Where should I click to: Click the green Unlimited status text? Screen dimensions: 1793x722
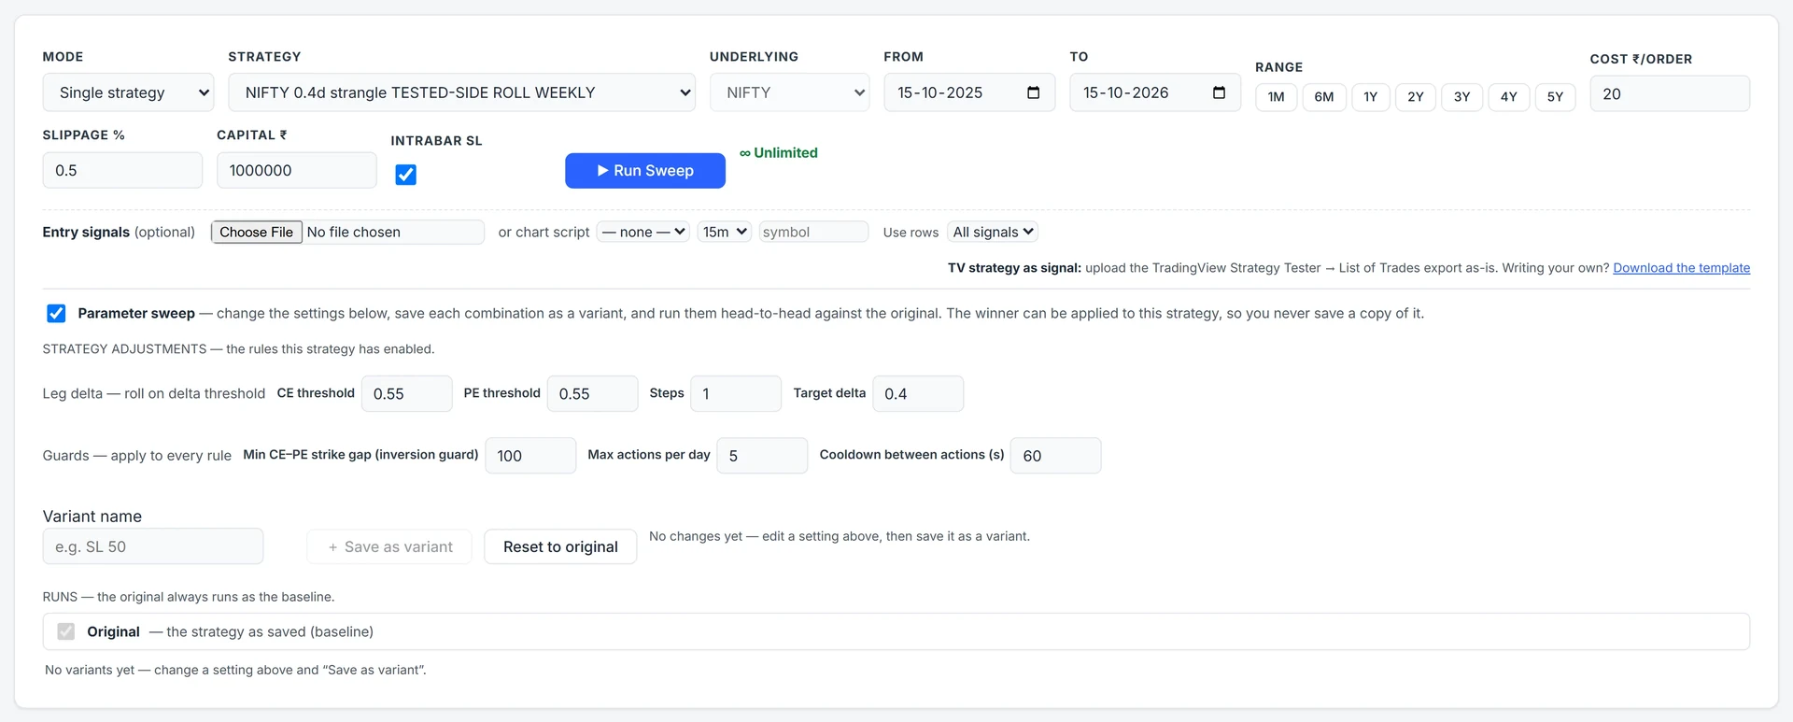779,152
